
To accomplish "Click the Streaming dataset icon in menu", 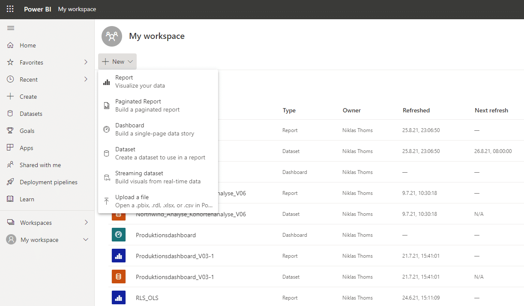I will tap(107, 177).
